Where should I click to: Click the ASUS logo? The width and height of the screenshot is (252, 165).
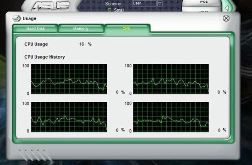(x=50, y=6)
